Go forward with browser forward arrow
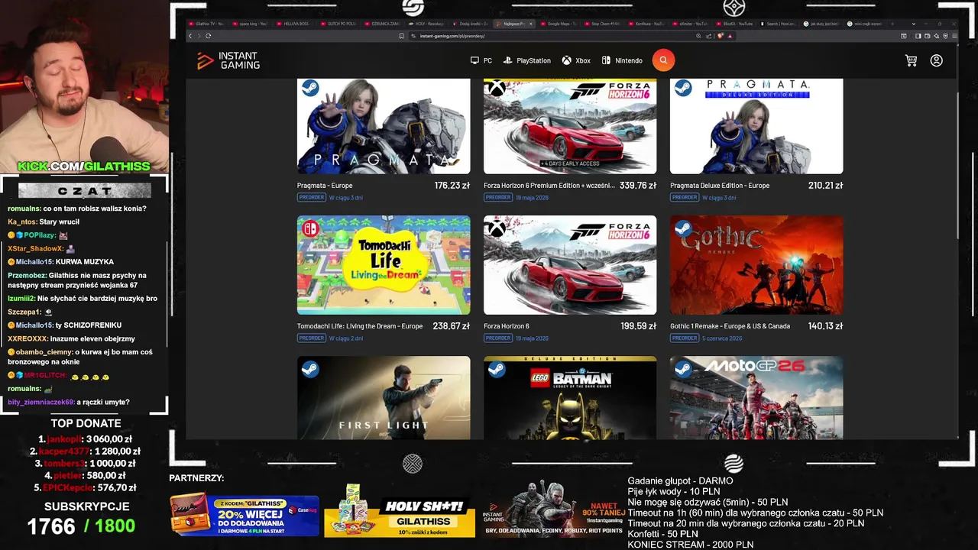Viewport: 978px width, 550px height. pyautogui.click(x=199, y=36)
